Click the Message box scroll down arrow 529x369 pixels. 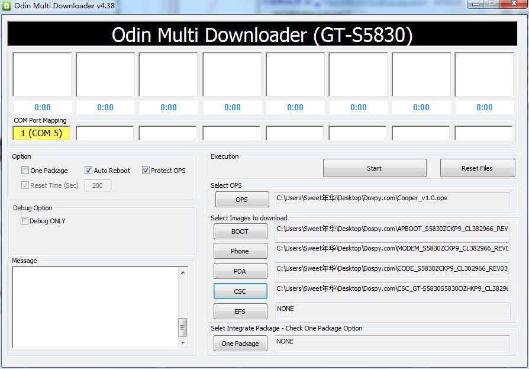tap(183, 343)
